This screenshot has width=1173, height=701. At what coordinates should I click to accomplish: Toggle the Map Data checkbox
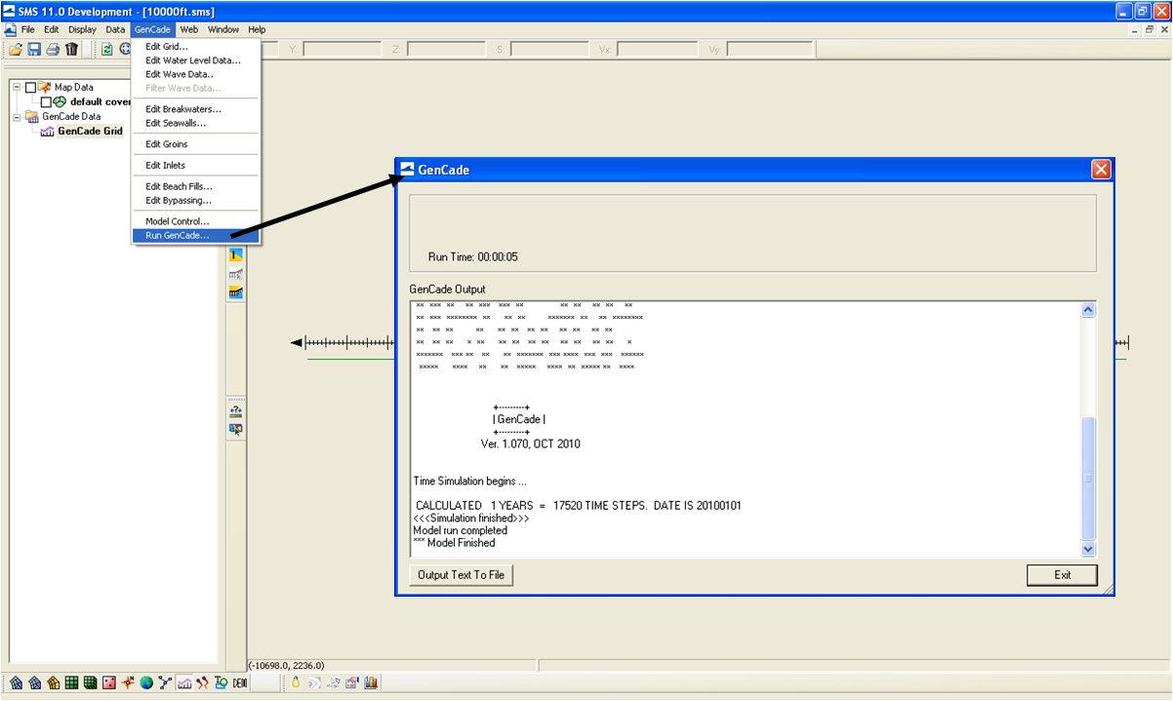(x=30, y=87)
